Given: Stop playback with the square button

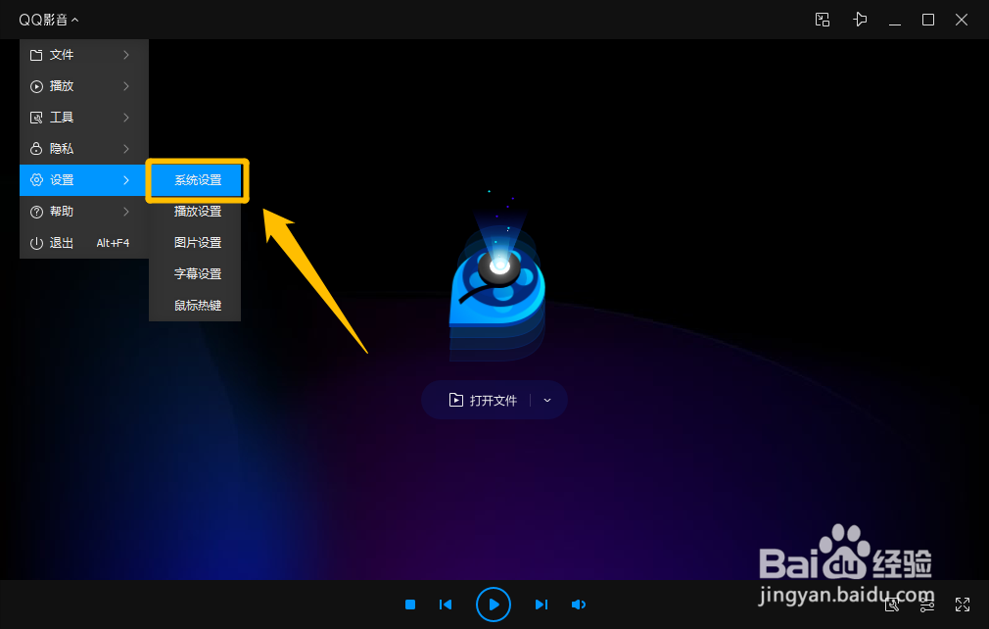Looking at the screenshot, I should (x=410, y=605).
